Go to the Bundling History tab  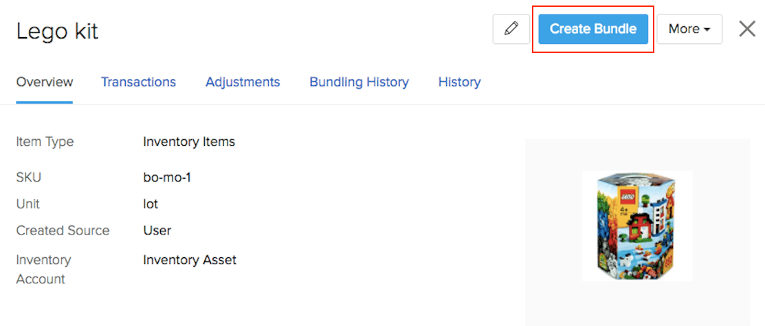click(359, 82)
